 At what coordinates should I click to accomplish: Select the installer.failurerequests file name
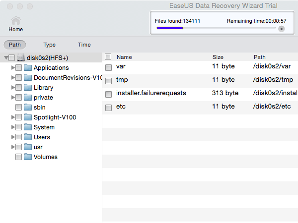click(151, 93)
